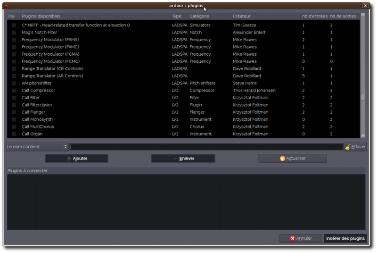
Task: Toggle favorite for Calf Organ
Action: (14, 134)
